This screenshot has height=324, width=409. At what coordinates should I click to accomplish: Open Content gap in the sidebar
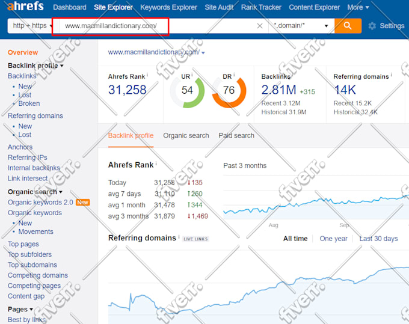[x=26, y=296]
